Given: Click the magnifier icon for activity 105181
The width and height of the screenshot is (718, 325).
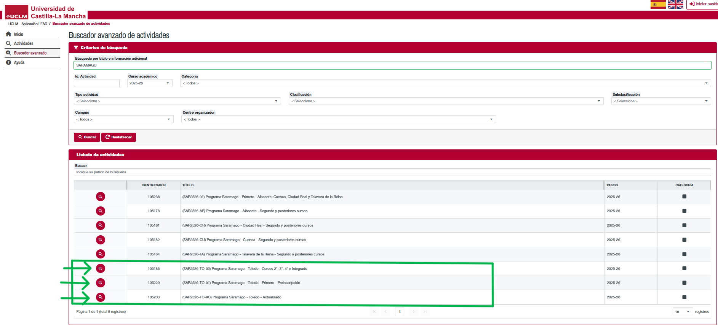Looking at the screenshot, I should (100, 225).
